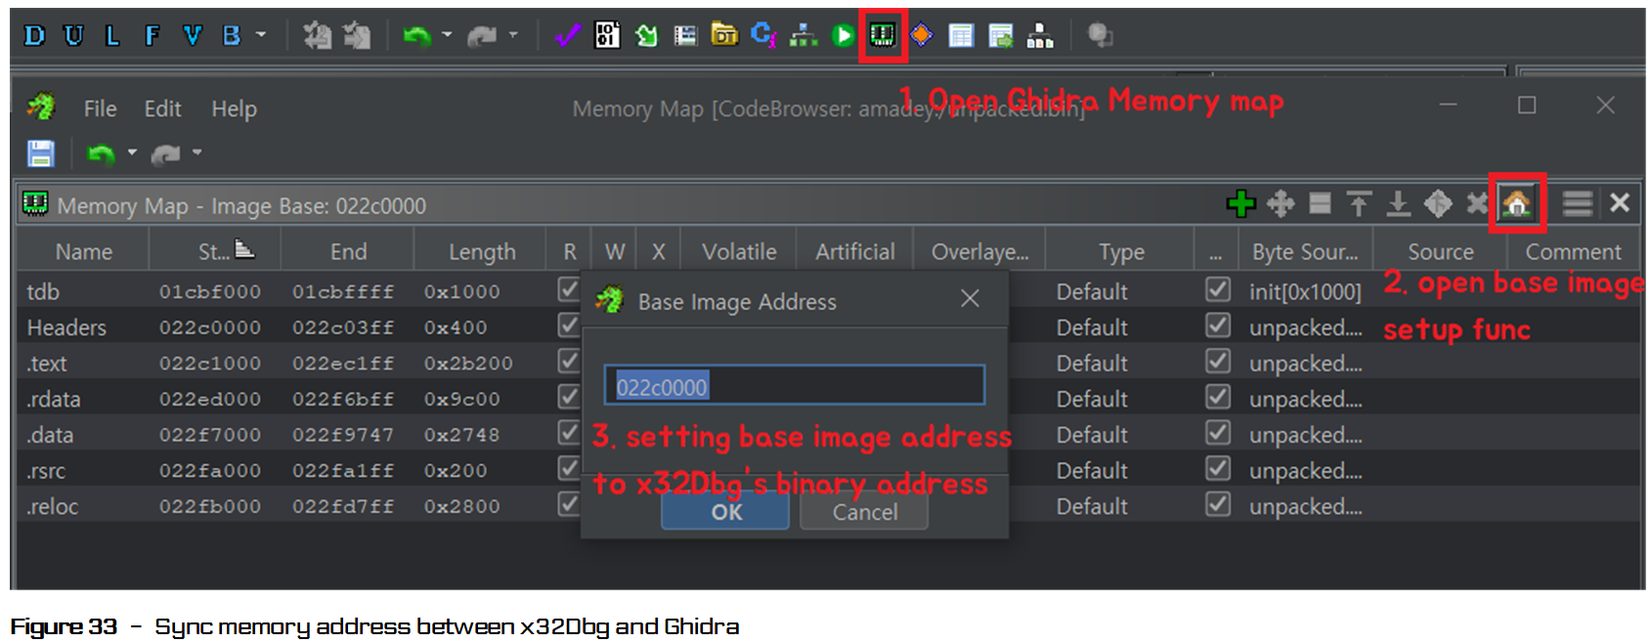Click the Function 'F' toolbar icon
This screenshot has height=643, width=1651.
pyautogui.click(x=152, y=36)
